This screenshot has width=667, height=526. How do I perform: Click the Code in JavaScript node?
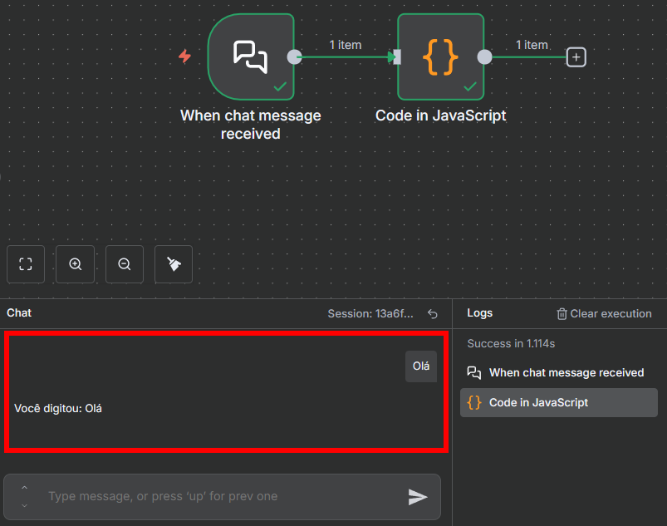click(440, 56)
